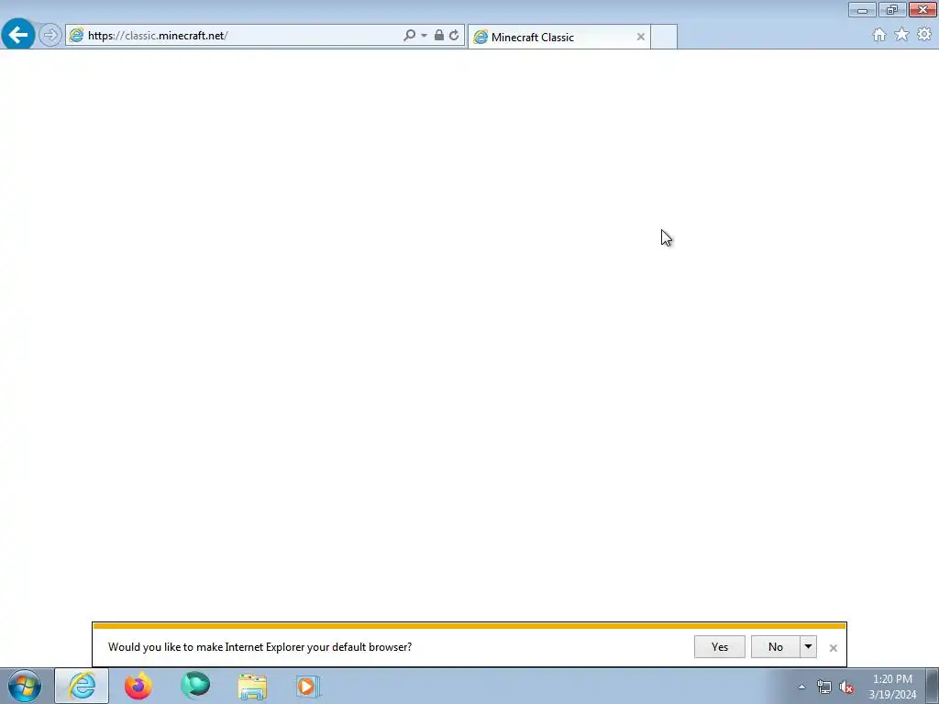Open a new blank tab
This screenshot has width=939, height=704.
point(664,37)
